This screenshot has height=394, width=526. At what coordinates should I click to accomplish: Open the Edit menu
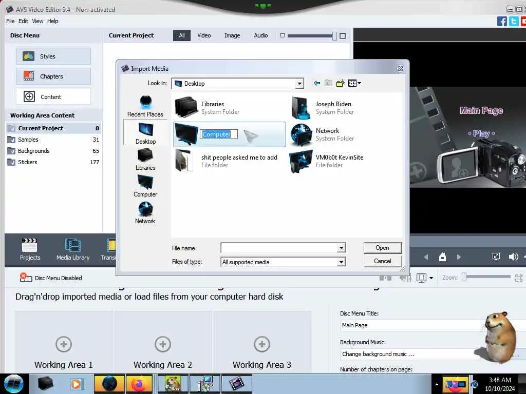[23, 21]
